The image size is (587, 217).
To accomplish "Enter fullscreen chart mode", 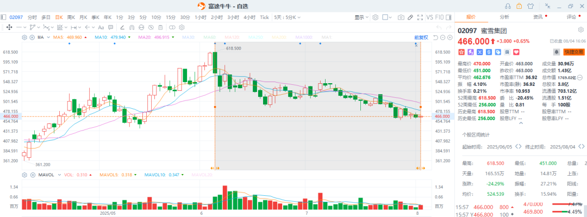I will pyautogui.click(x=420, y=17).
